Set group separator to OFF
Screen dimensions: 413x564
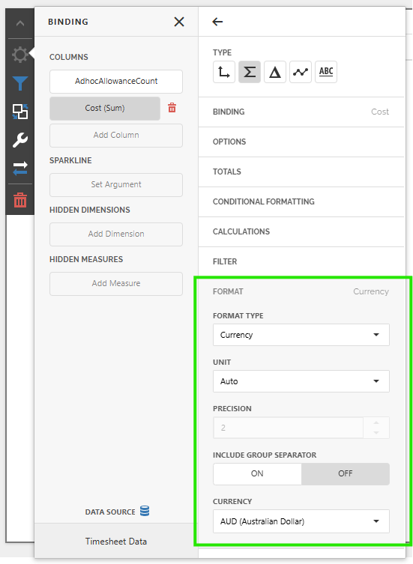coord(346,473)
